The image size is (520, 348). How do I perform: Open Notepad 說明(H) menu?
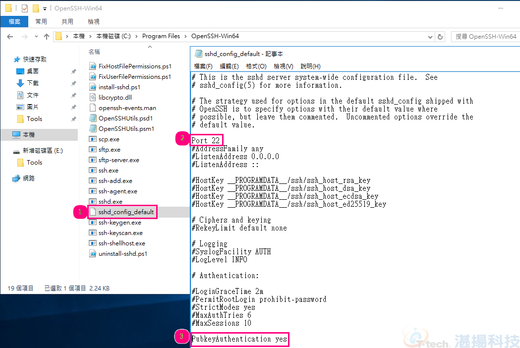pos(310,66)
